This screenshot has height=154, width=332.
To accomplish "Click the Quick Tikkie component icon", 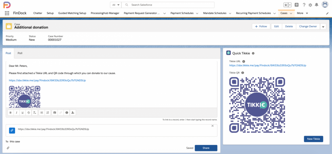I will (229, 53).
